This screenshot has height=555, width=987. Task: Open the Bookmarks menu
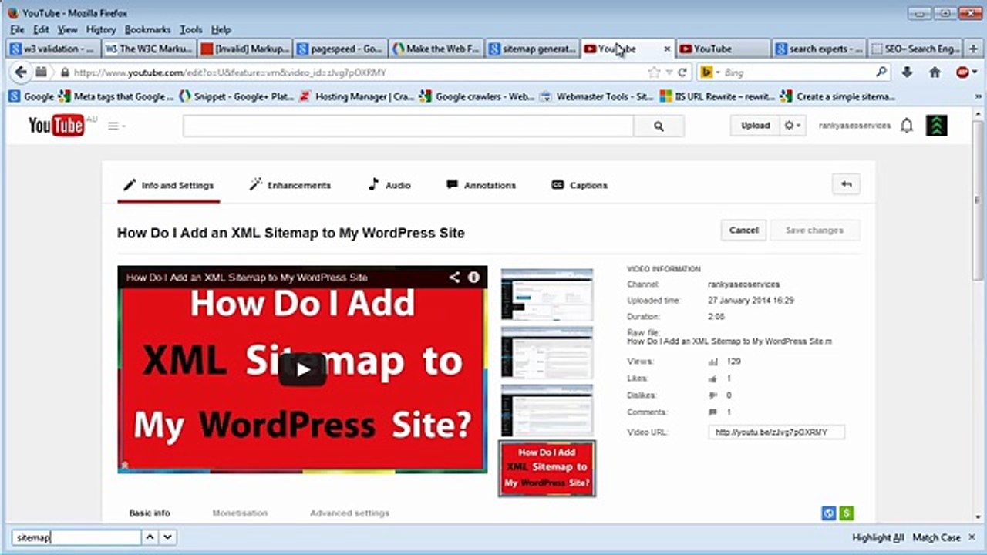coord(147,29)
